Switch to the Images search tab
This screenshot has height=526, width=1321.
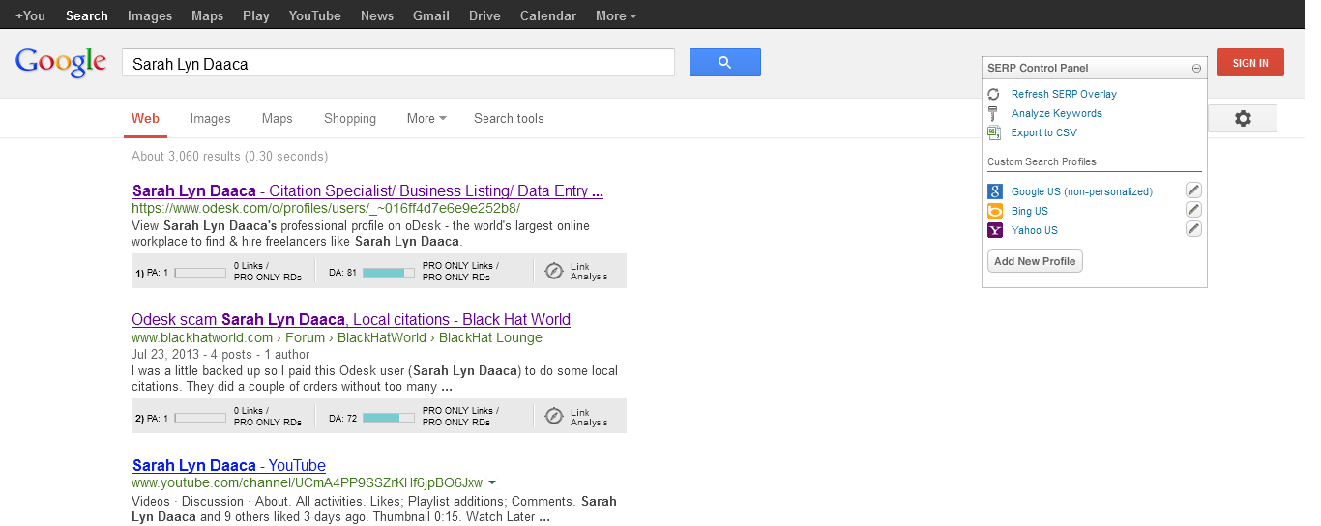(210, 118)
